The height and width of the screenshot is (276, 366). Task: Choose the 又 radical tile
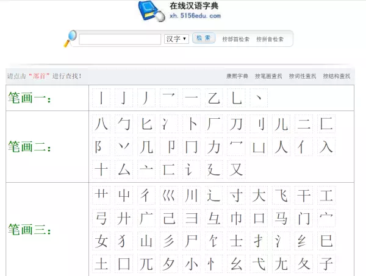pyautogui.click(x=236, y=169)
